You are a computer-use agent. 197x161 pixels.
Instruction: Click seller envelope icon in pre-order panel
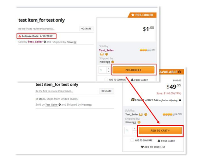(x=102, y=54)
